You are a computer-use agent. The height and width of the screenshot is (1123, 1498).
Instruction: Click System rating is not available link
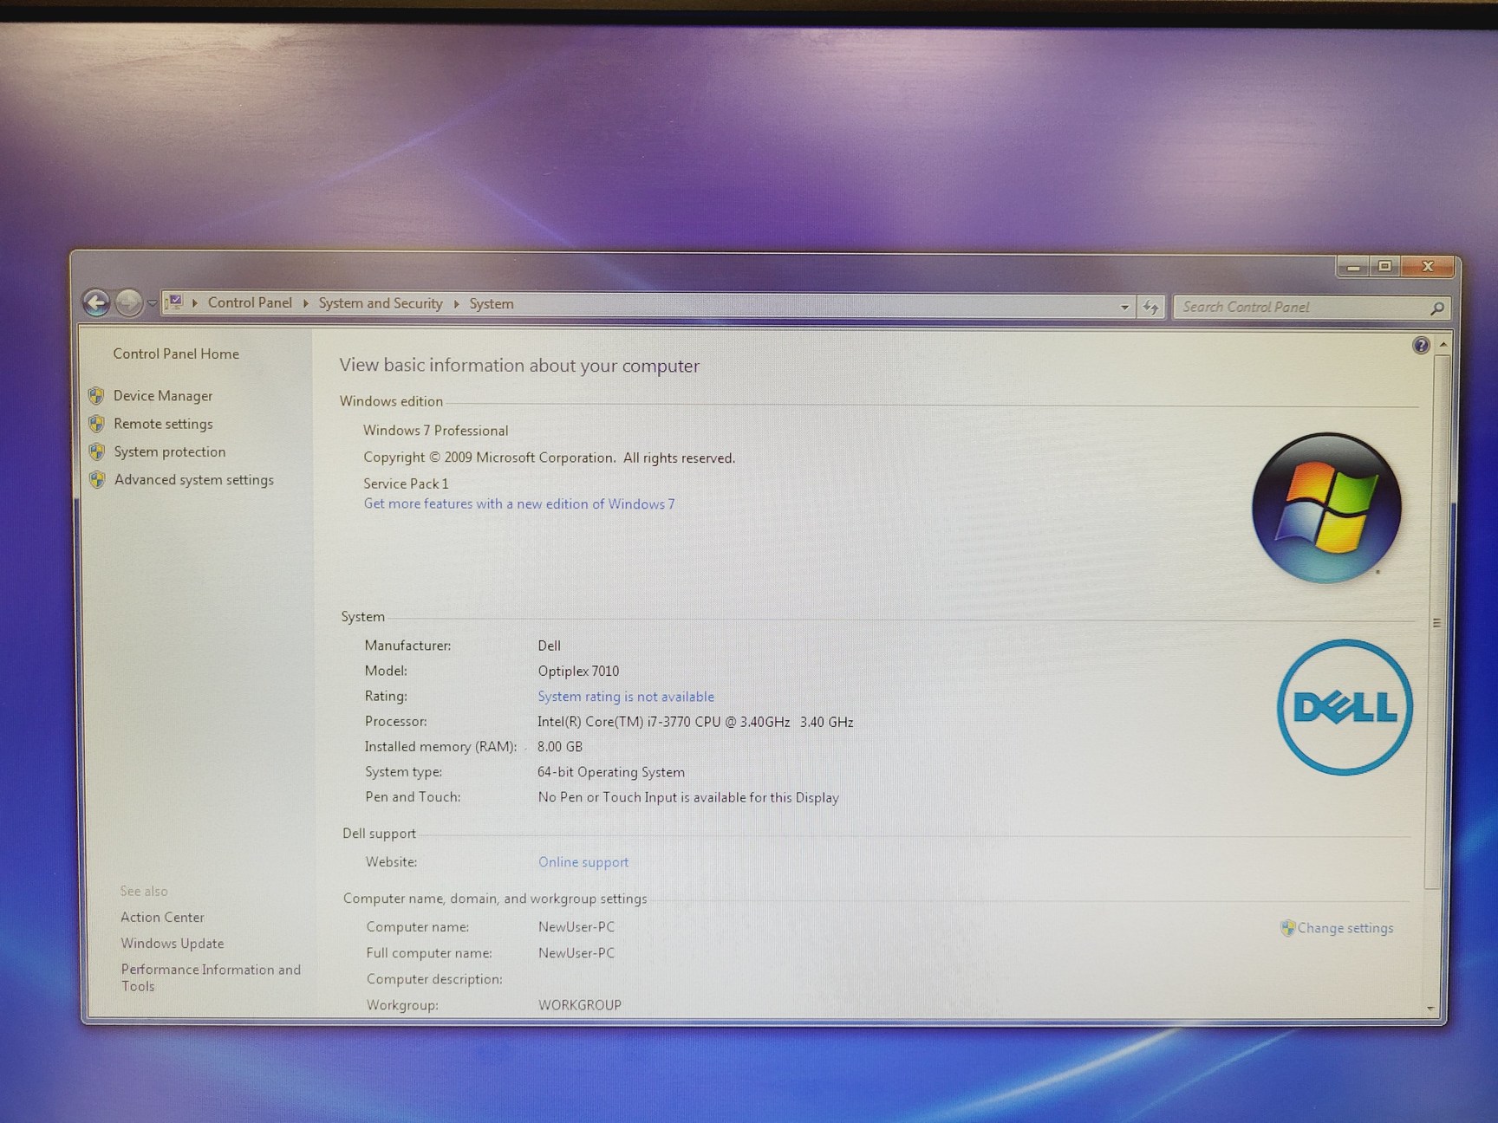click(626, 697)
